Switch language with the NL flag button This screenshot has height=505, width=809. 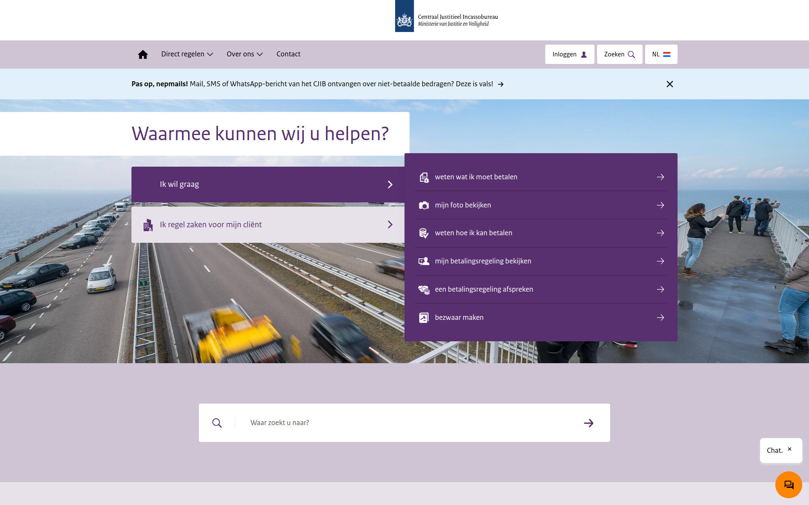point(661,54)
